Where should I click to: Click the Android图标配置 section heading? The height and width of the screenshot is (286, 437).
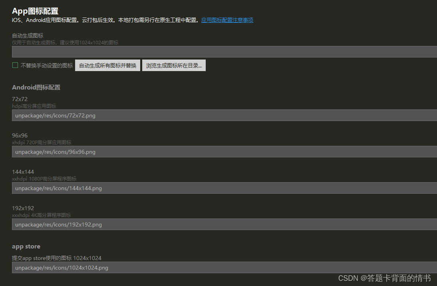[x=36, y=87]
